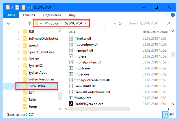Screen dimensions: 179x121
Task: Go back with the left arrow
Action: (9, 23)
